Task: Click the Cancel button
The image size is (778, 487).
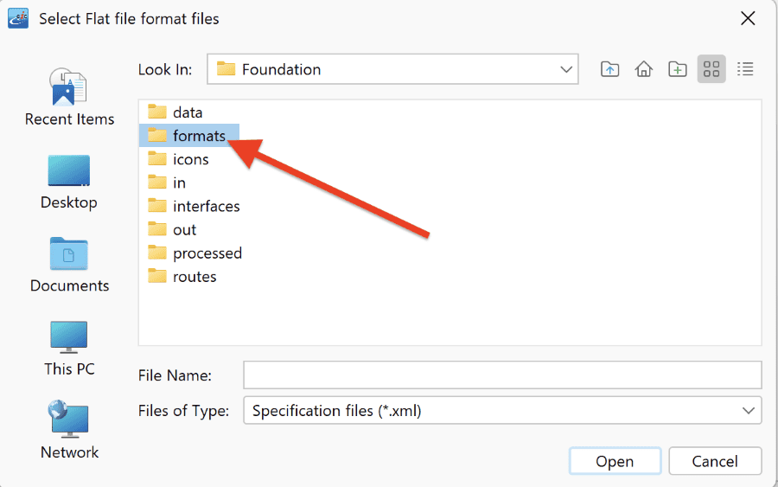Action: coord(715,461)
